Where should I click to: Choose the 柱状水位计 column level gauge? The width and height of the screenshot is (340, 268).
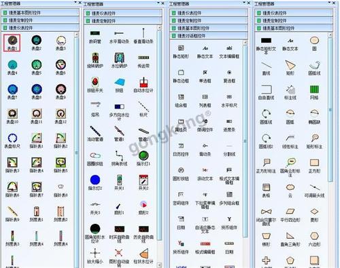(143, 256)
